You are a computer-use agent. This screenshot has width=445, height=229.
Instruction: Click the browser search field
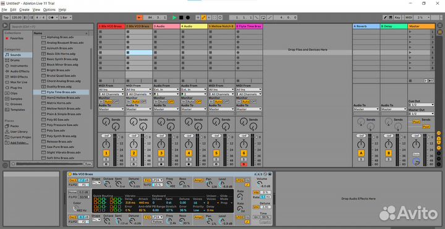(x=52, y=27)
